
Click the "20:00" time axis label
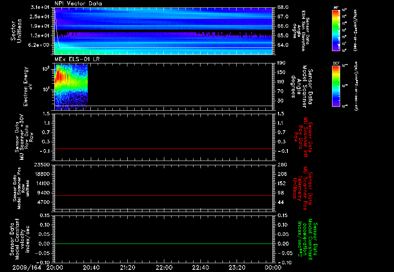pos(55,268)
